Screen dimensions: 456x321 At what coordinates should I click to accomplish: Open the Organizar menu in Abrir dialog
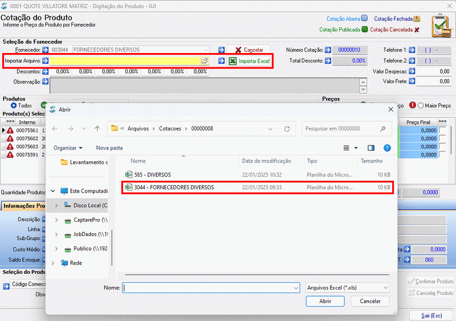click(x=68, y=148)
